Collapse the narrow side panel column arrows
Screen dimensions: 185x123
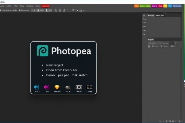[144, 13]
